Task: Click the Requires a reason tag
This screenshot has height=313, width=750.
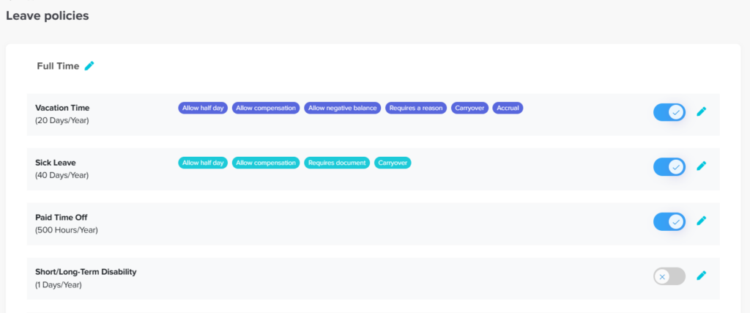Action: tap(416, 108)
